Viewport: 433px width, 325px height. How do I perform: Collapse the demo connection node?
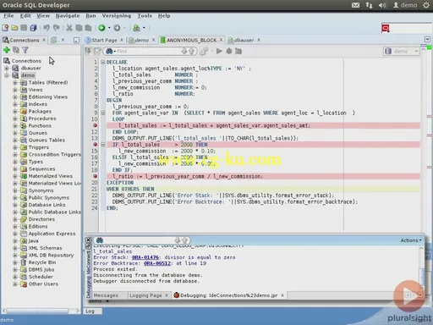tap(7, 75)
